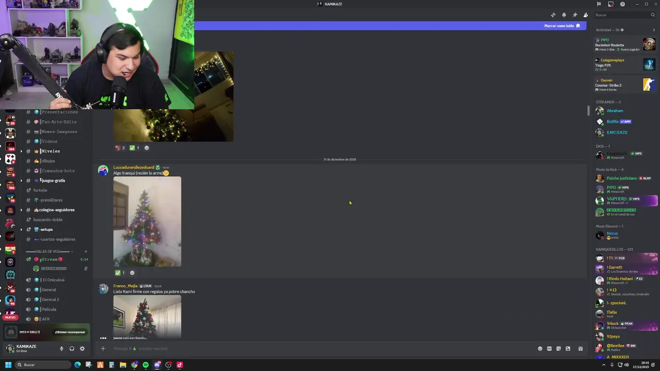Toggle the member list icon
Viewport: 660px width, 371px height.
[x=586, y=15]
